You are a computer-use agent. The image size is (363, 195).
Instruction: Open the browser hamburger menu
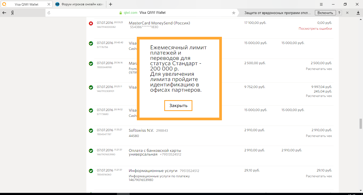(x=321, y=4)
